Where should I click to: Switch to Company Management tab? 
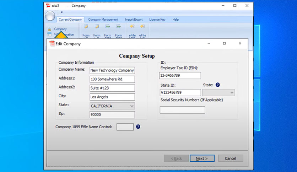point(103,20)
